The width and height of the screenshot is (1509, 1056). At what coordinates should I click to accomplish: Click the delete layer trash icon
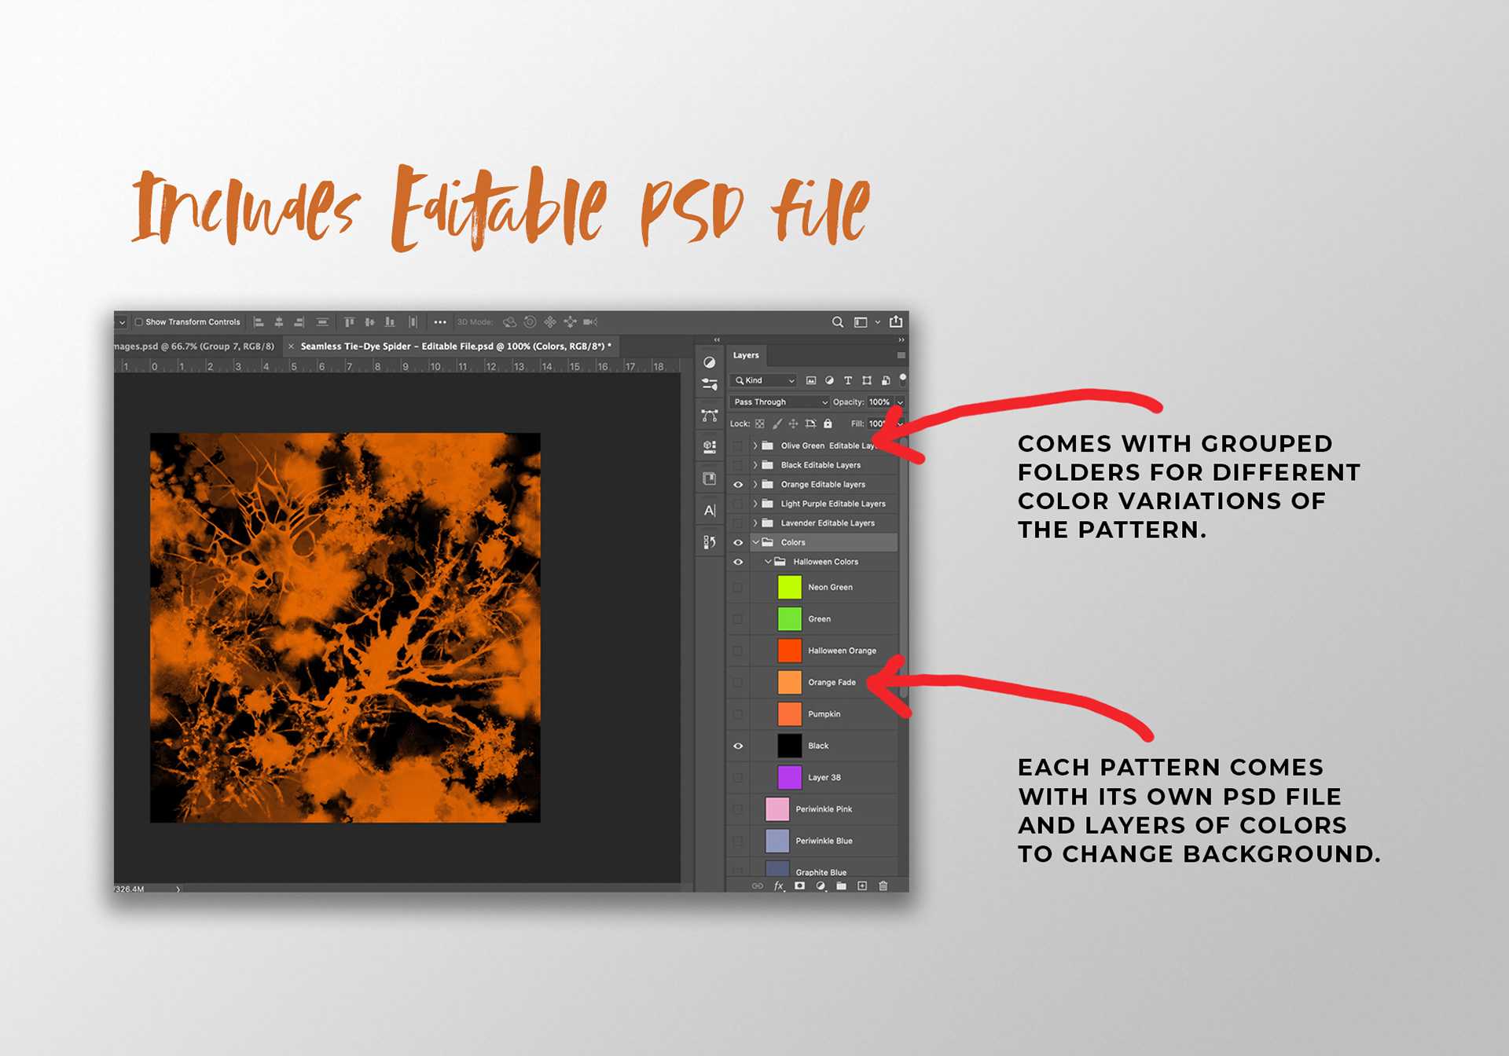coord(883,885)
